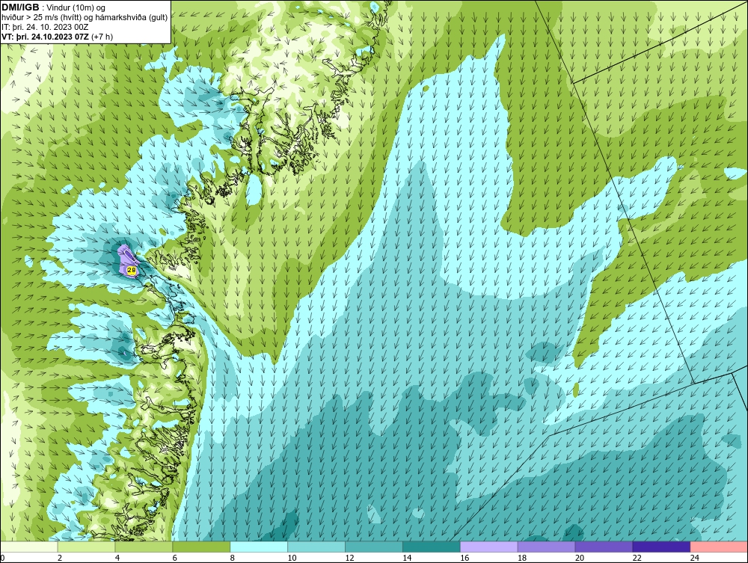Click the legend label 10
Viewport: 748px width, 563px height.
(x=292, y=558)
